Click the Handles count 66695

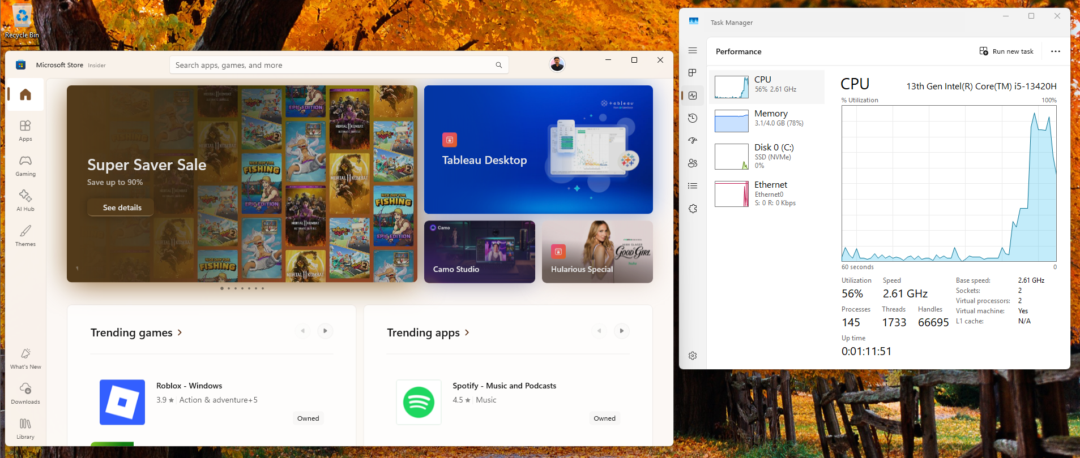[933, 322]
